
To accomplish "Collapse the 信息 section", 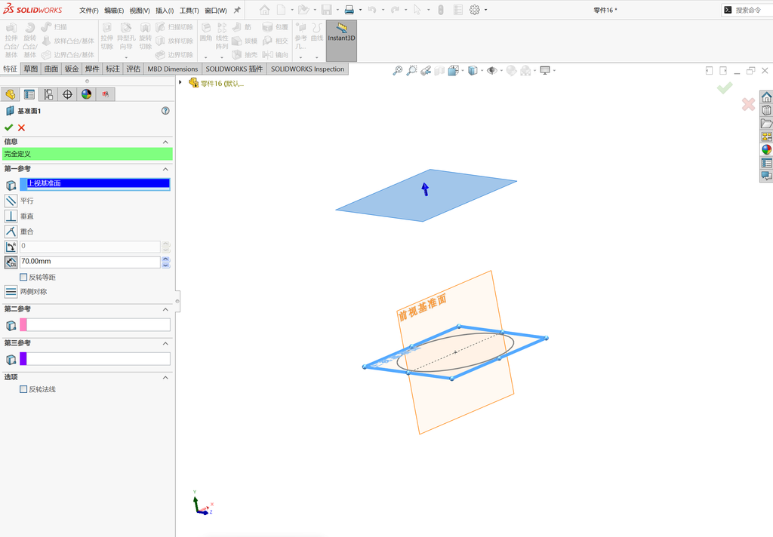I will tap(165, 142).
